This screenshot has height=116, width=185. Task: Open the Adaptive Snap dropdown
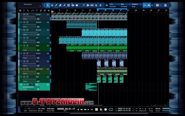(137, 4)
